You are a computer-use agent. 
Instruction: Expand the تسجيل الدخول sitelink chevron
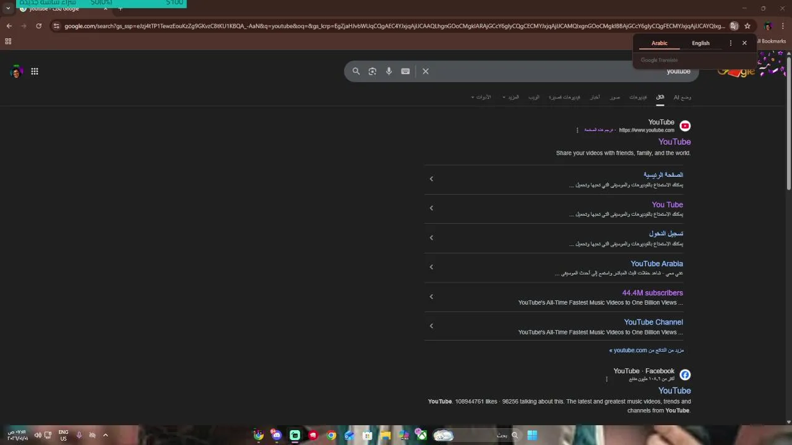[x=431, y=238]
